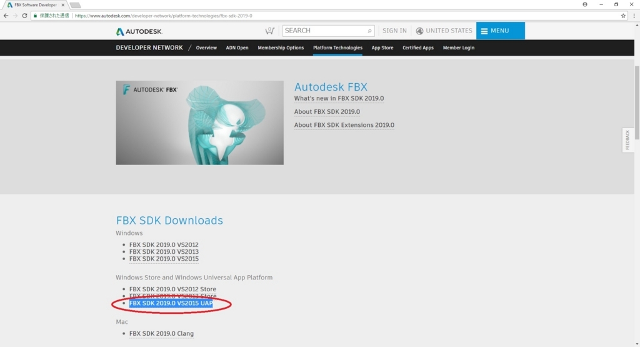Download FBX SDK 2019.0 VS2013 Store
Screen dimensions: 640x347
tap(172, 296)
